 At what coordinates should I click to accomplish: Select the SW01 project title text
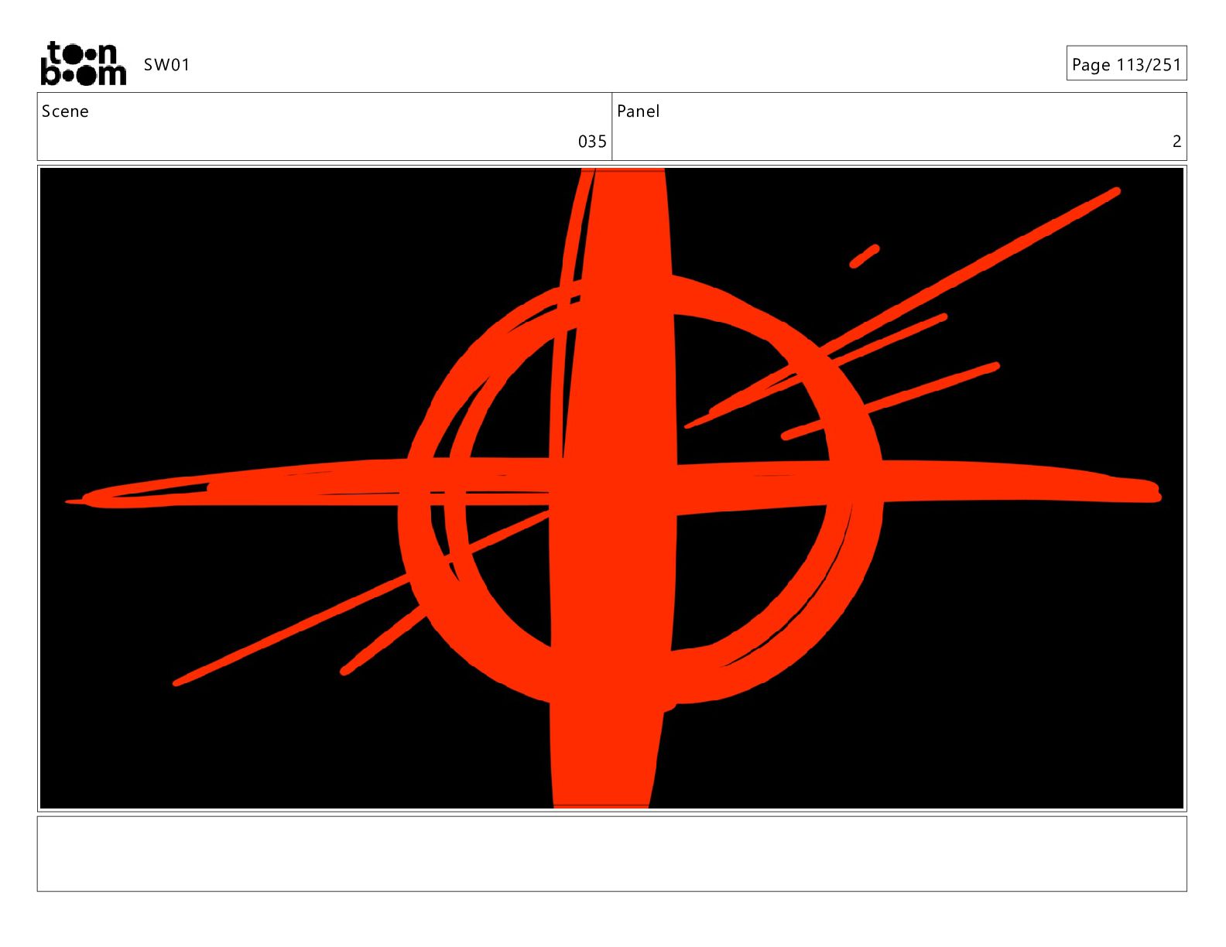[x=166, y=65]
